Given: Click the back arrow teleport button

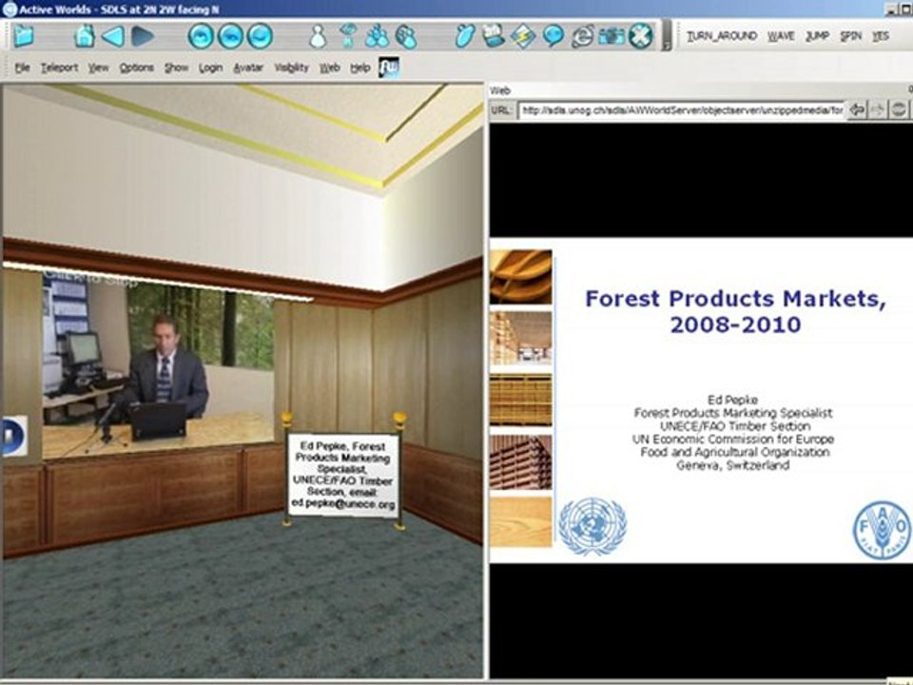Looking at the screenshot, I should (113, 36).
